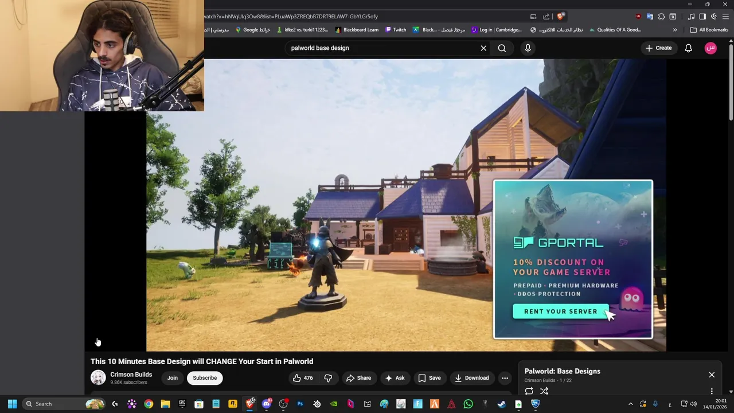Open Crimson Builds channel name link

(131, 375)
